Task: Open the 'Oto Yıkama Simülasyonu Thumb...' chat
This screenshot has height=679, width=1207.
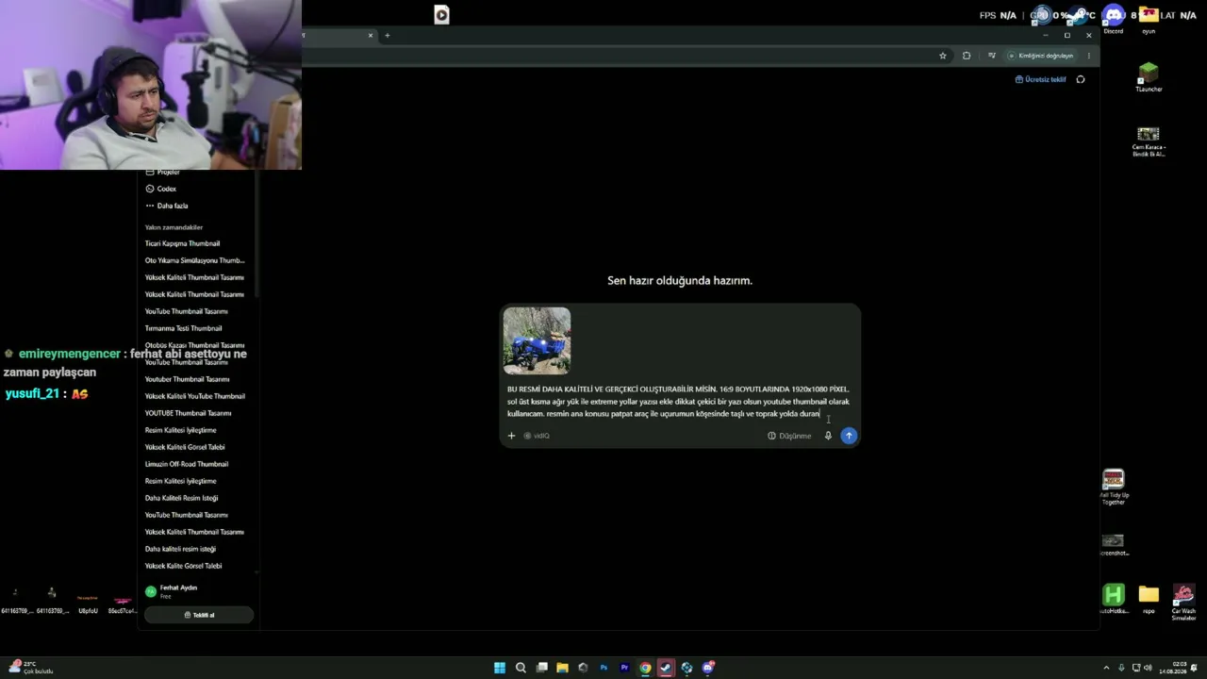Action: (194, 260)
